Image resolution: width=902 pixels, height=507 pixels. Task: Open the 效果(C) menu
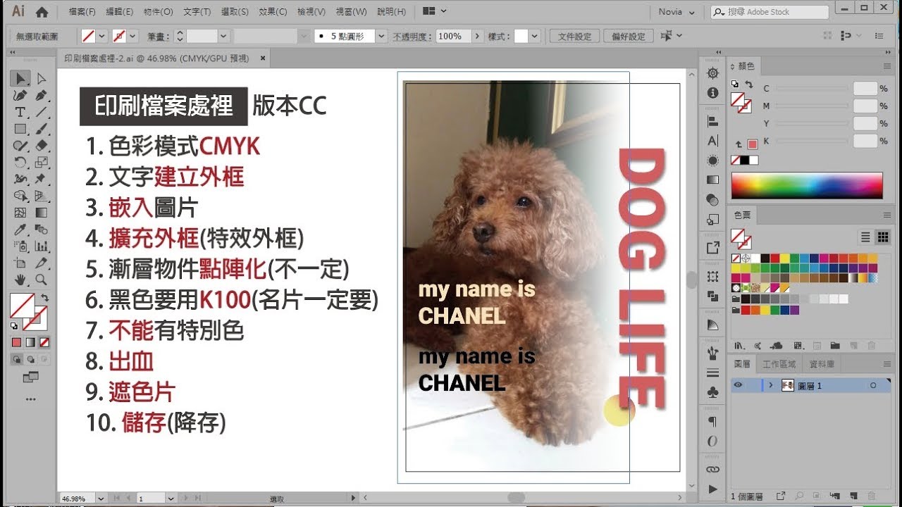pos(273,12)
